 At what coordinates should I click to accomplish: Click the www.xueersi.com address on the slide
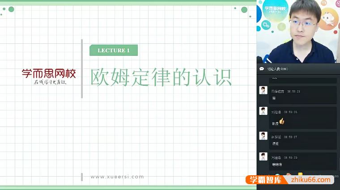117,177
